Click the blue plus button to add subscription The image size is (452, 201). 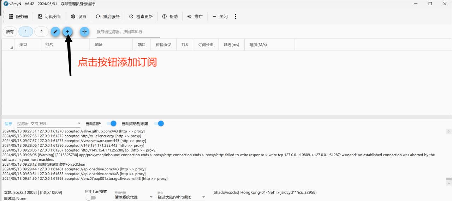point(67,32)
